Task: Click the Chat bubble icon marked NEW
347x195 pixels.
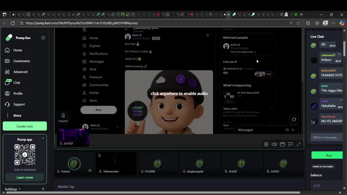Action: click(7, 82)
